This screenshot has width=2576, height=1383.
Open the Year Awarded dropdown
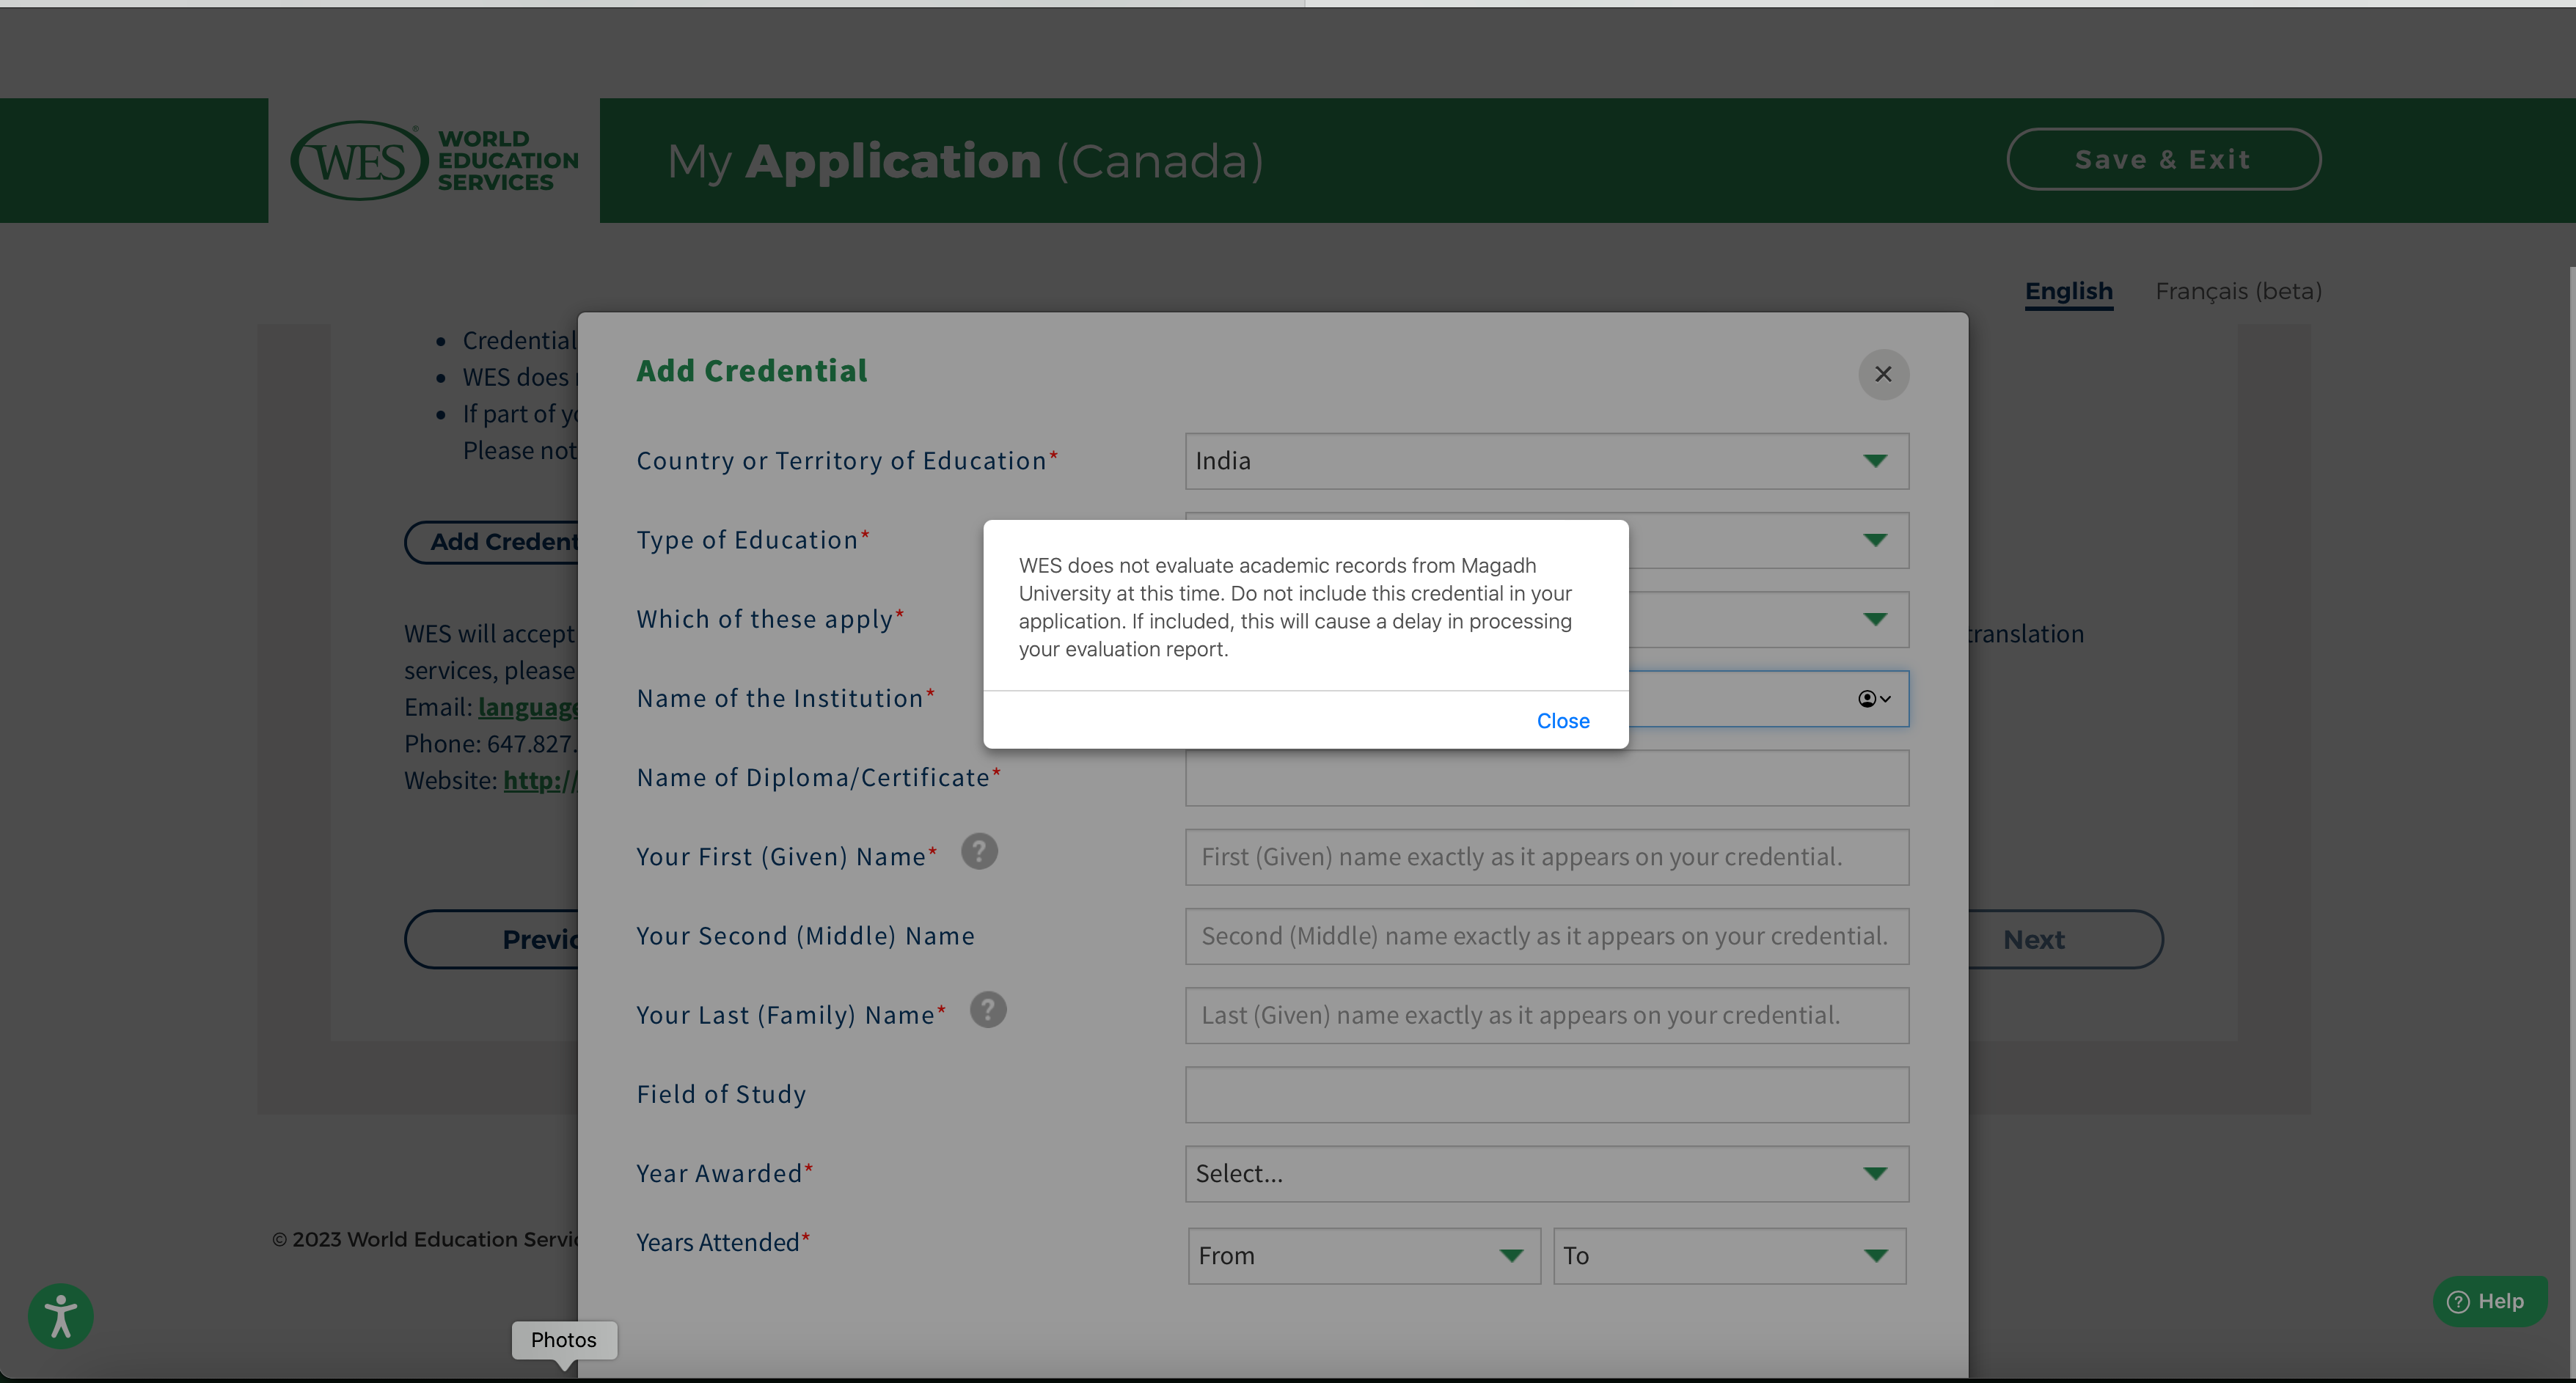pyautogui.click(x=1546, y=1174)
